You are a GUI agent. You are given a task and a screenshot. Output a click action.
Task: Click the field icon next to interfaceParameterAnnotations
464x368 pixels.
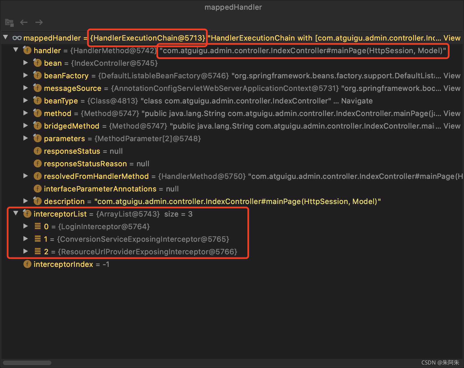coord(37,189)
